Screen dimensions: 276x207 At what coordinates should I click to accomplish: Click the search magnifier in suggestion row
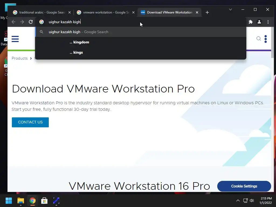(42, 32)
